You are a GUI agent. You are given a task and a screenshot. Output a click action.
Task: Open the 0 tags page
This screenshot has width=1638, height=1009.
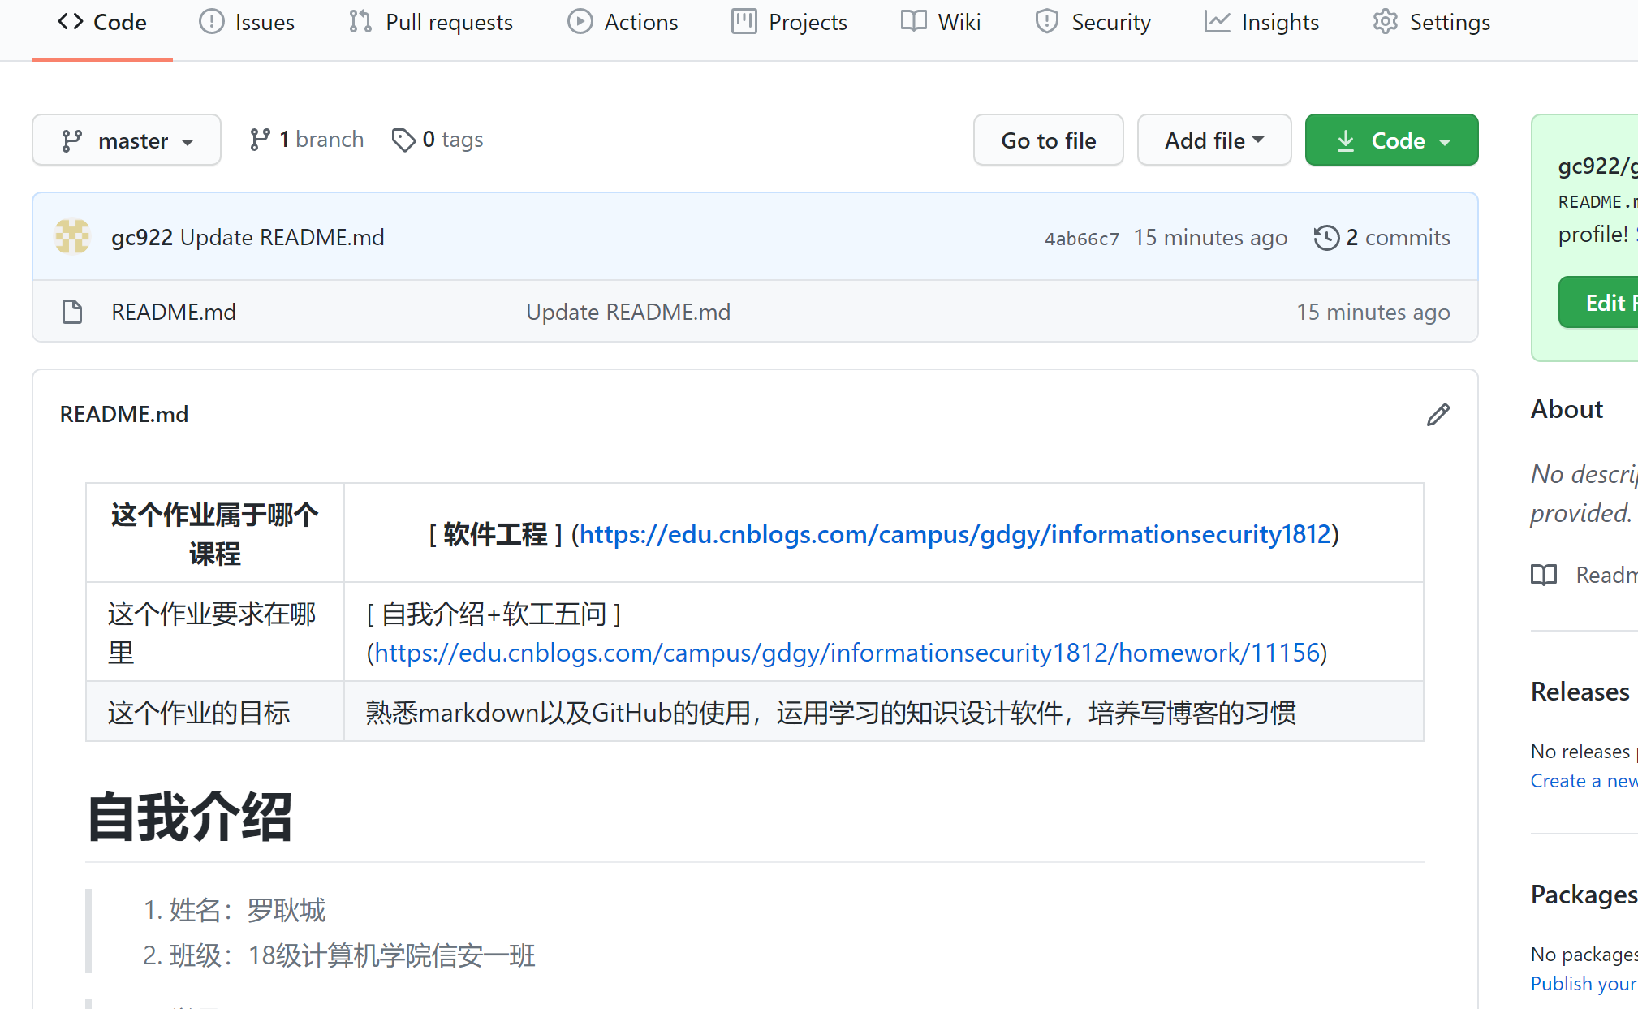coord(438,140)
